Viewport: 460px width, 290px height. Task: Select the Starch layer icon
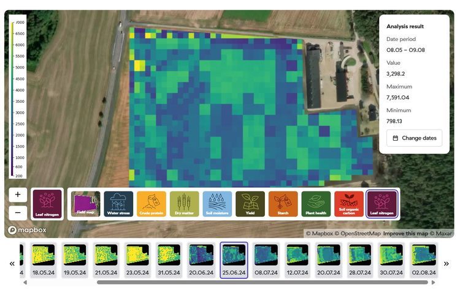click(x=283, y=204)
